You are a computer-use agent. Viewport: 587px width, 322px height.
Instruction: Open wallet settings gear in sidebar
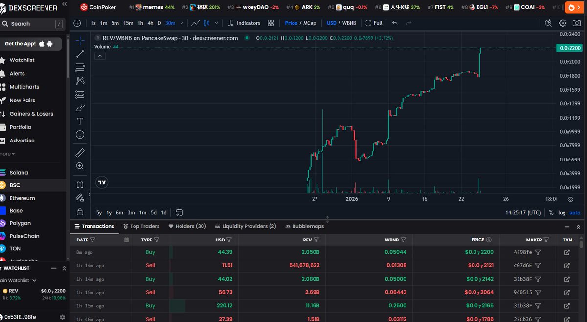[62, 317]
